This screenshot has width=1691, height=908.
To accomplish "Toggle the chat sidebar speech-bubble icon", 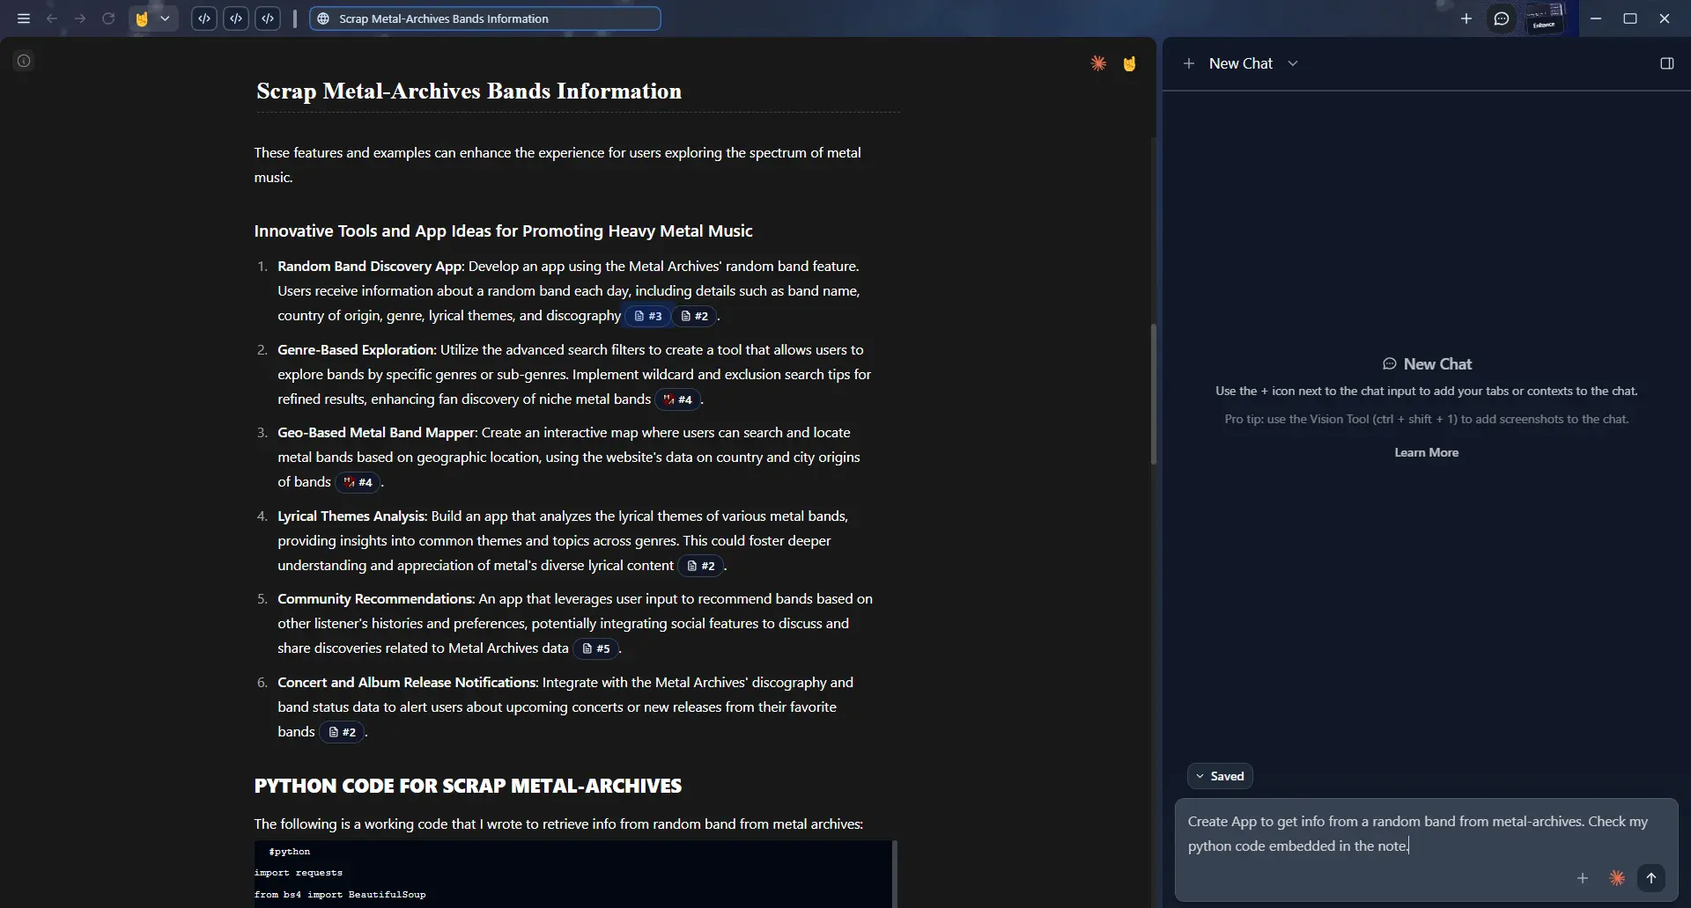I will [x=1502, y=18].
